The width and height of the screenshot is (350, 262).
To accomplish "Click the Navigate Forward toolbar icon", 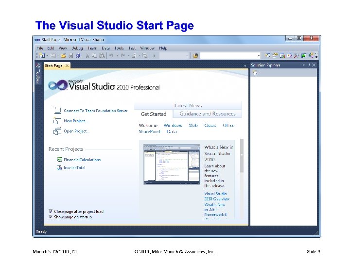I will (145, 55).
